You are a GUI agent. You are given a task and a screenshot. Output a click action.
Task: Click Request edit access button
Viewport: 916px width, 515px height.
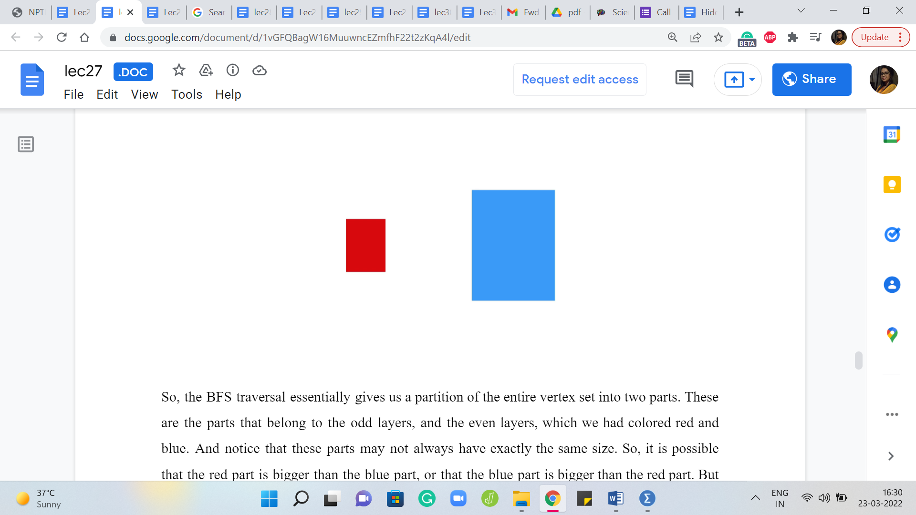pyautogui.click(x=580, y=79)
